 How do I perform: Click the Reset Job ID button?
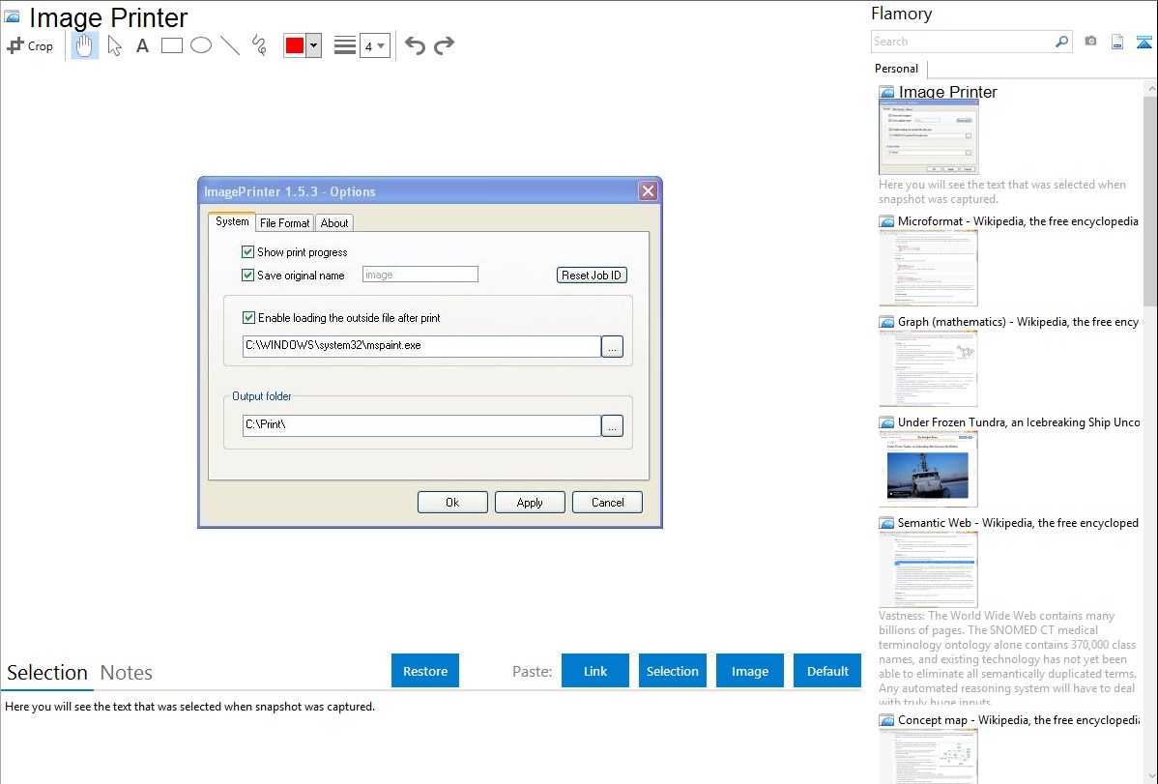[x=592, y=275]
